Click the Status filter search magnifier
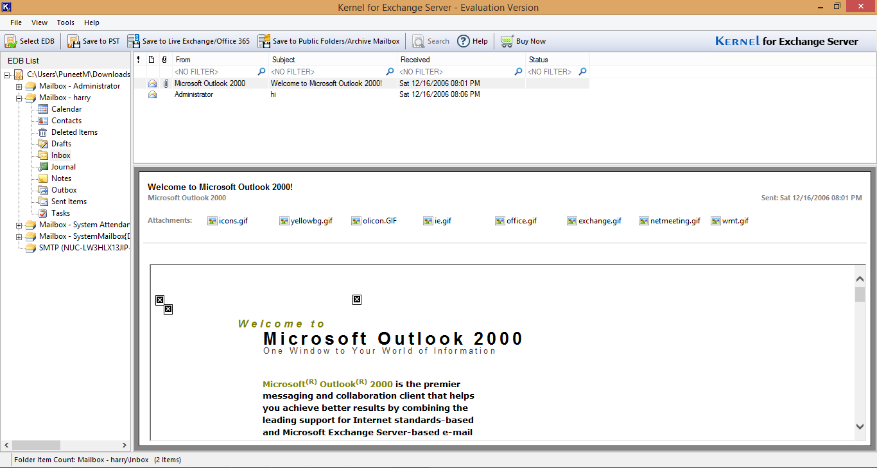This screenshot has height=468, width=877. pyautogui.click(x=582, y=72)
